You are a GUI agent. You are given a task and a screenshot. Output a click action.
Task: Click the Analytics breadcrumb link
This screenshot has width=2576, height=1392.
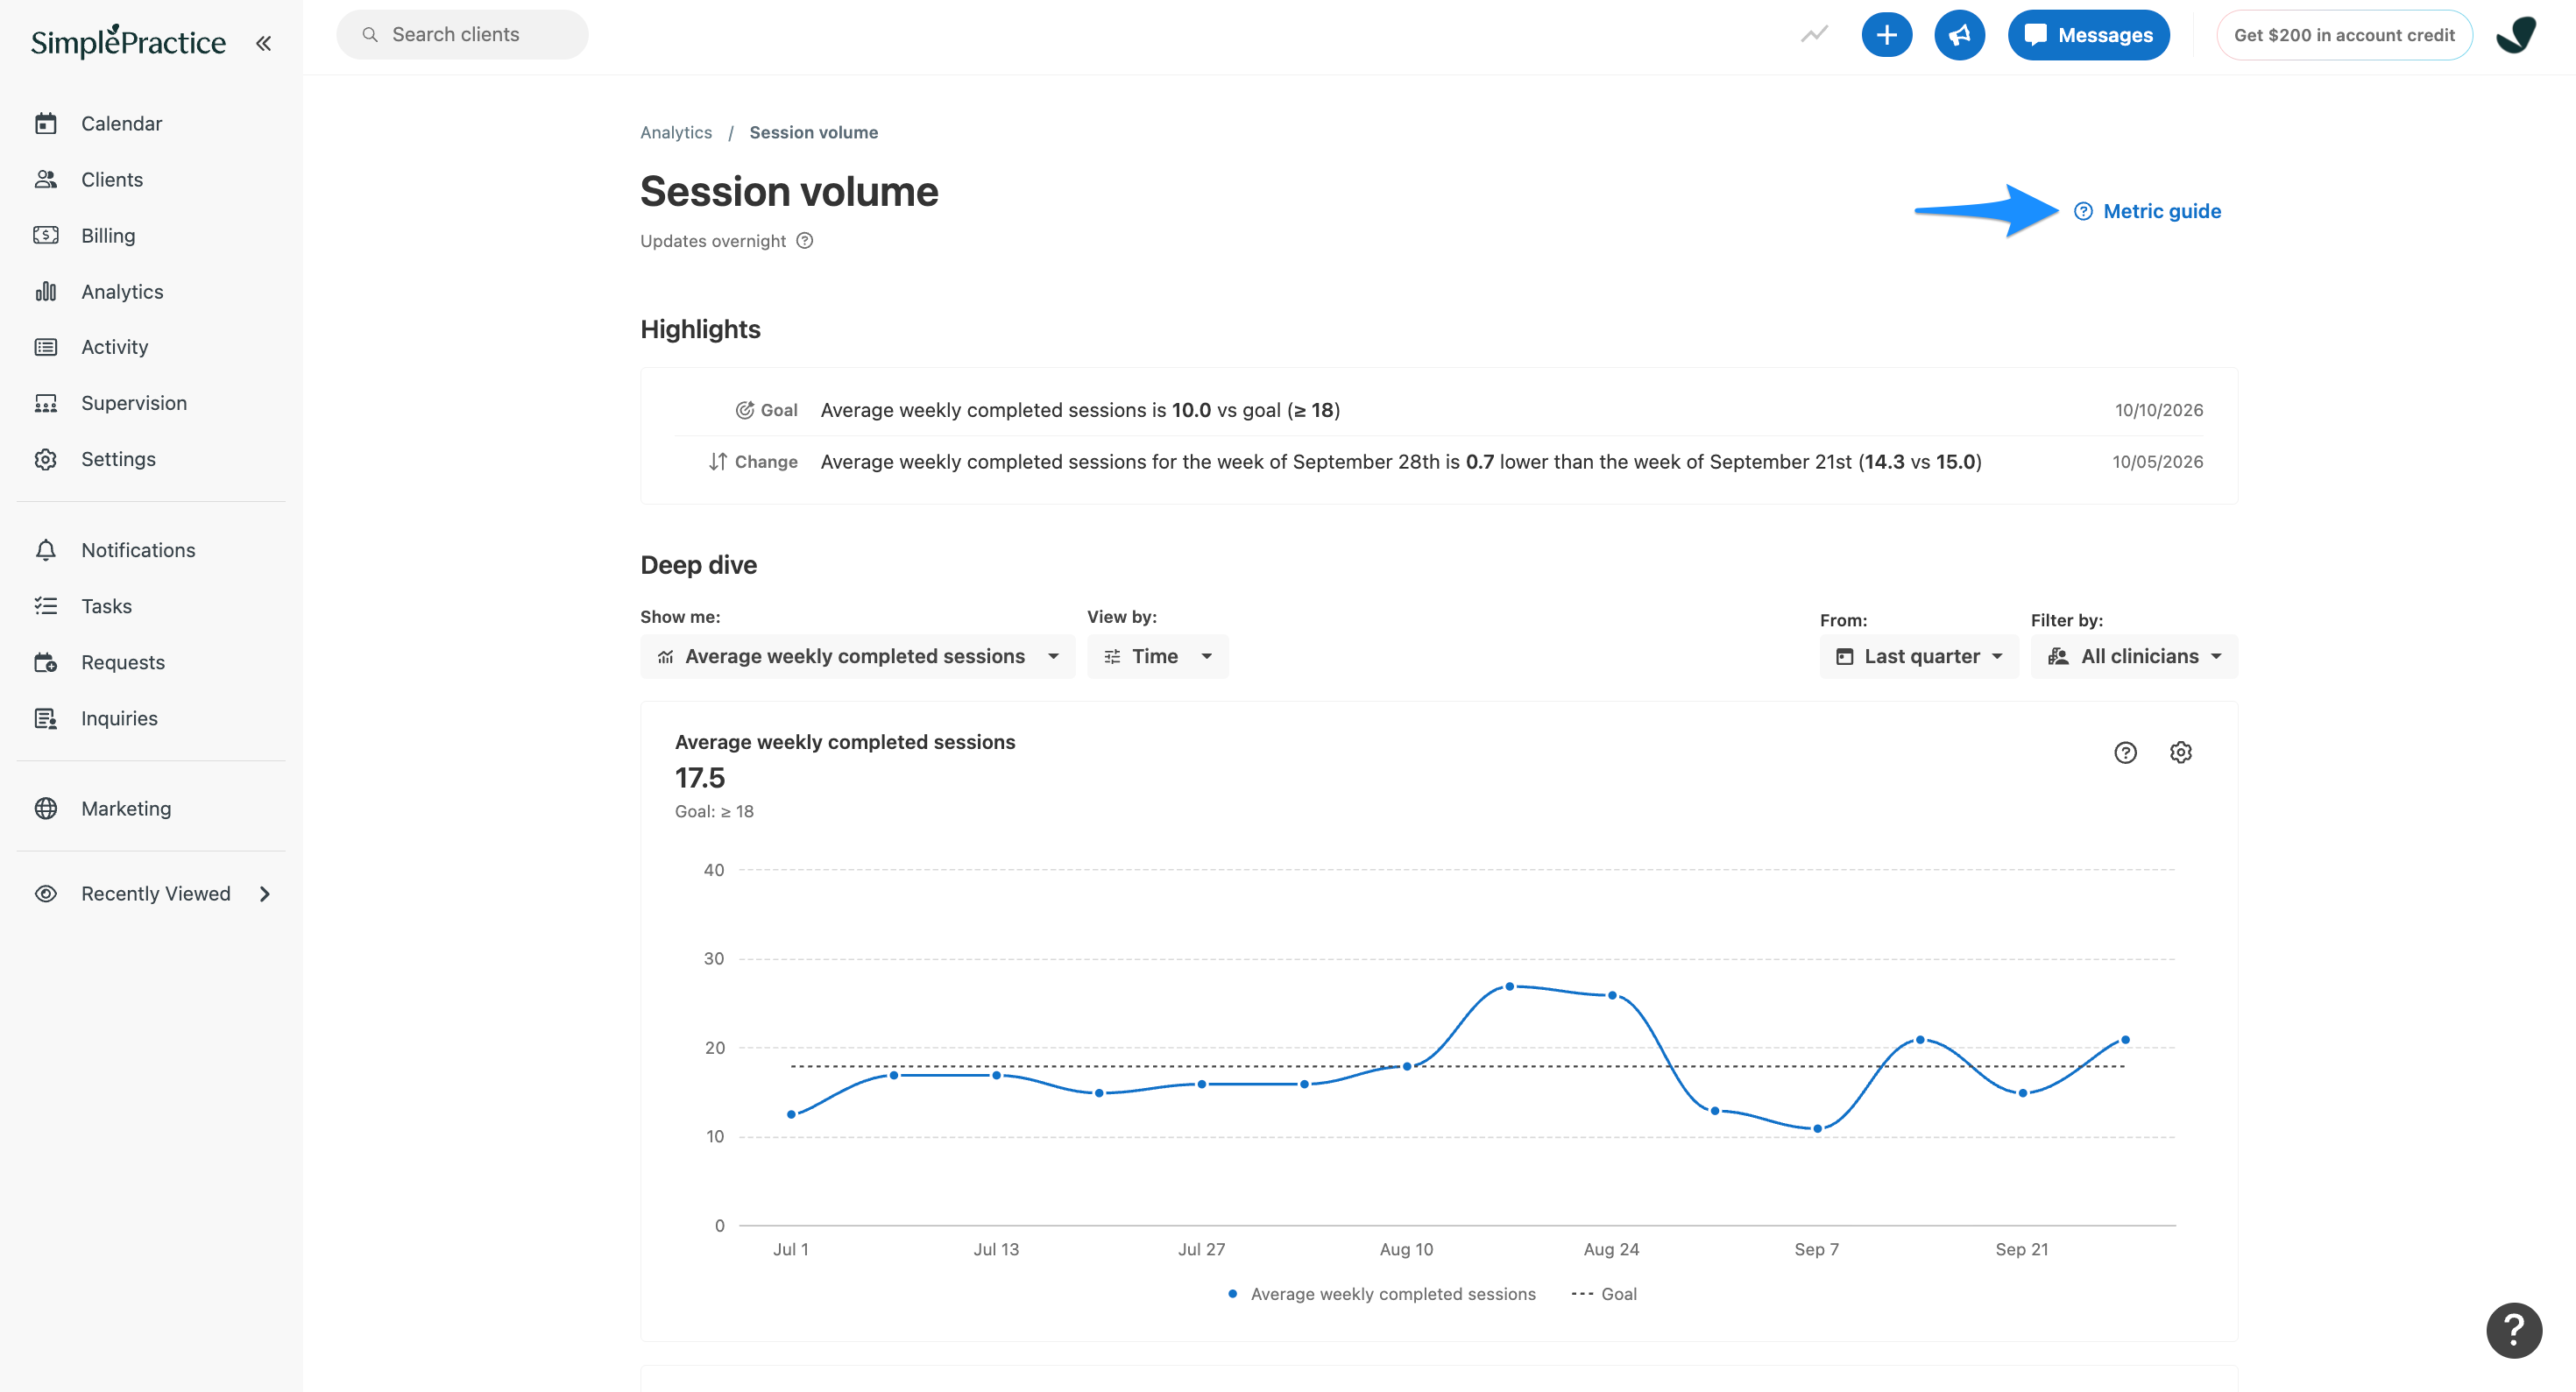pyautogui.click(x=676, y=132)
